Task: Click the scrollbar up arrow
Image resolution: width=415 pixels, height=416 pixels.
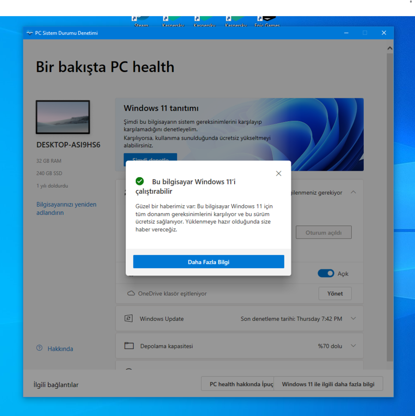Action: pyautogui.click(x=390, y=48)
